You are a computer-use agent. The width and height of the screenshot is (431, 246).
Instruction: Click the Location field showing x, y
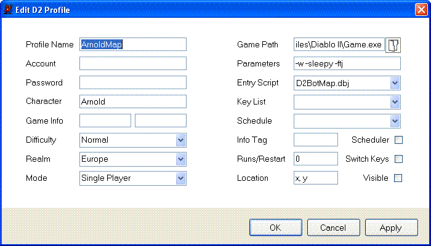(315, 178)
